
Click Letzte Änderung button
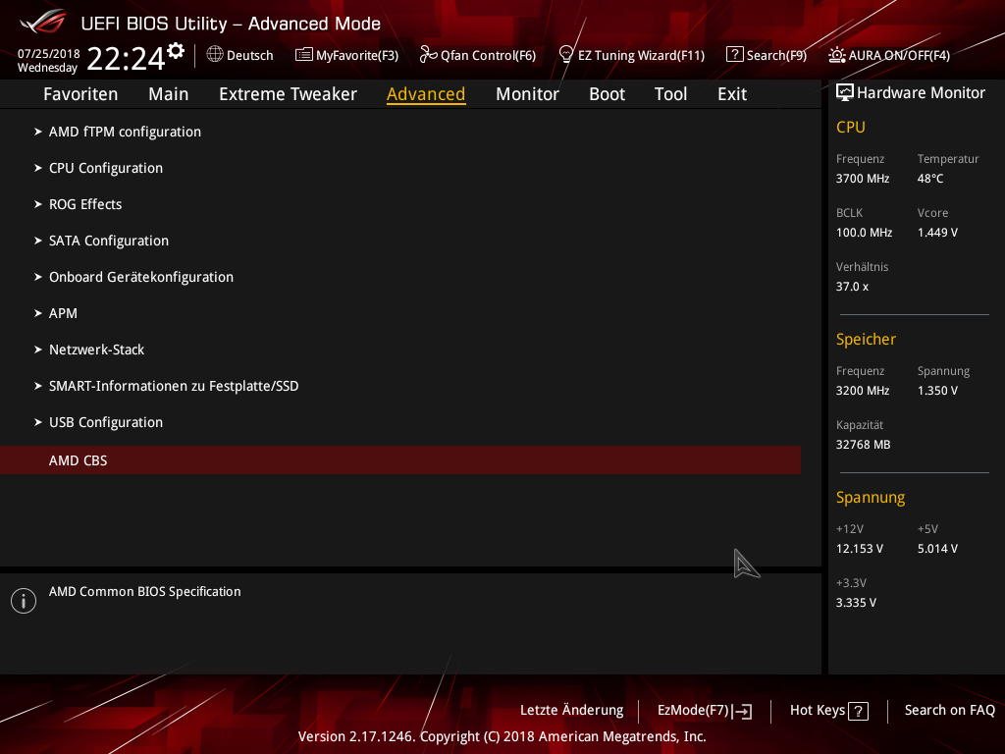point(572,711)
